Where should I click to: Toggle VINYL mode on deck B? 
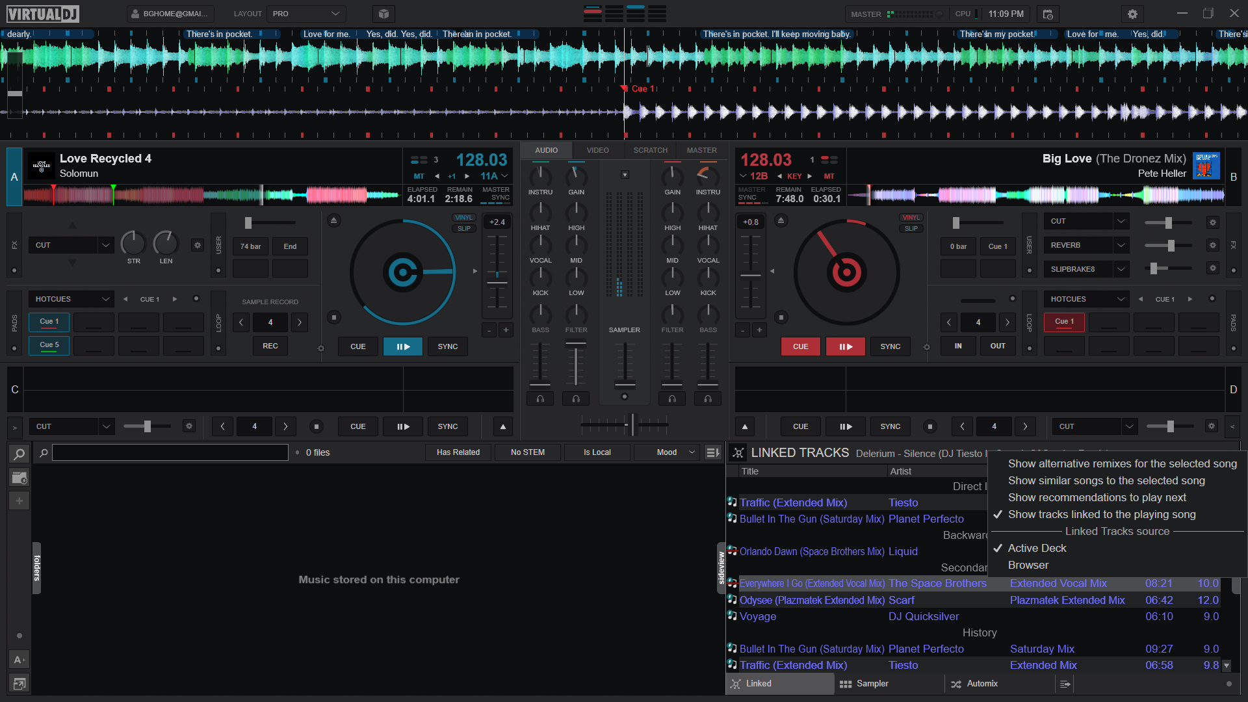pyautogui.click(x=911, y=218)
